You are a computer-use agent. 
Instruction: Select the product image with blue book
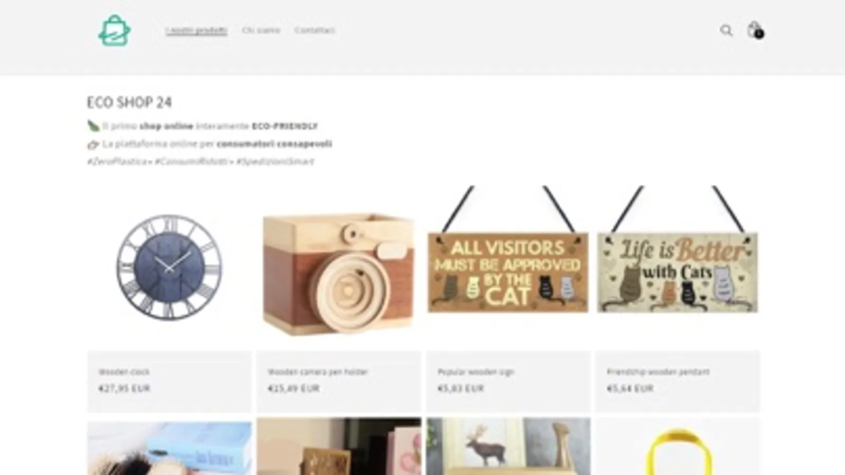pyautogui.click(x=170, y=446)
